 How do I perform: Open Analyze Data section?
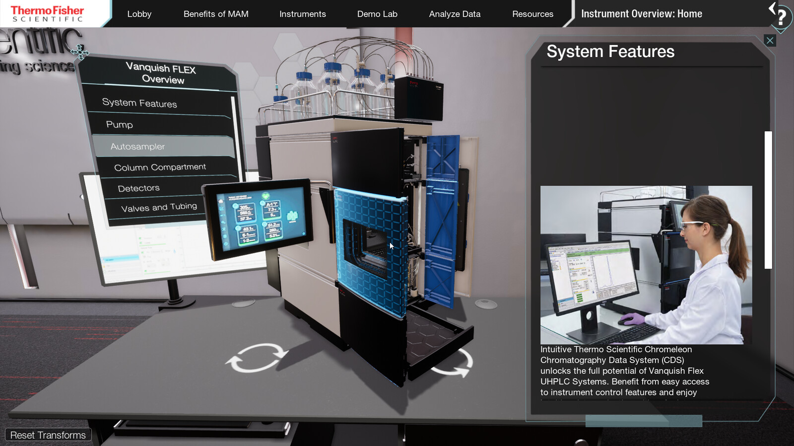coord(455,14)
